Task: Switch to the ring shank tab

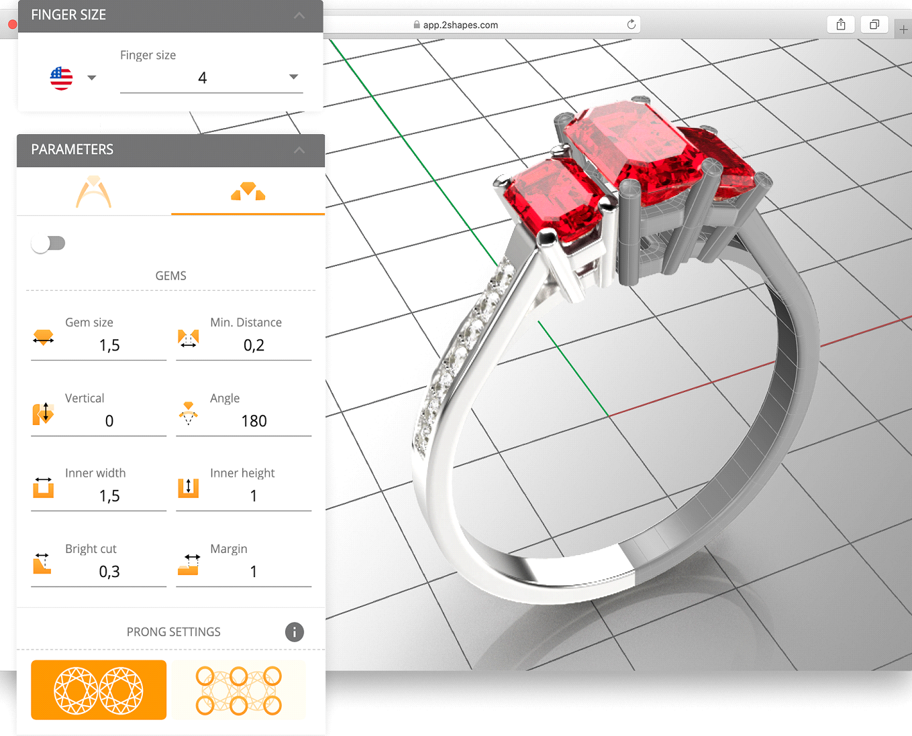Action: 93,192
